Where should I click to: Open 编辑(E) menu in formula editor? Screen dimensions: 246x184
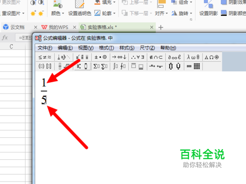click(x=65, y=48)
